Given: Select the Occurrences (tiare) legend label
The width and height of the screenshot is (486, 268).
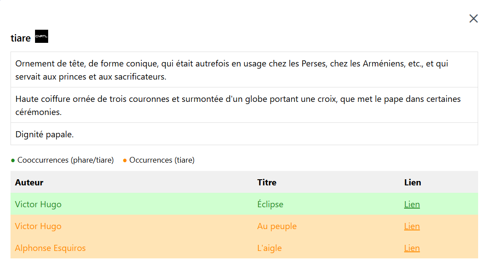Looking at the screenshot, I should coord(162,160).
